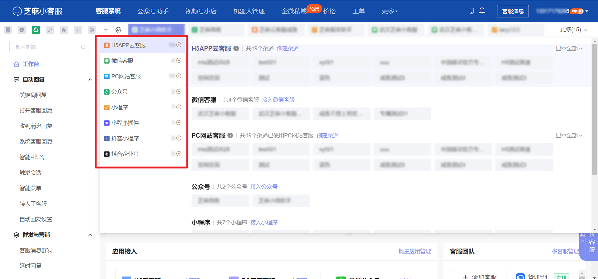Open the 客服系统 tab
The height and width of the screenshot is (279, 598).
108,11
